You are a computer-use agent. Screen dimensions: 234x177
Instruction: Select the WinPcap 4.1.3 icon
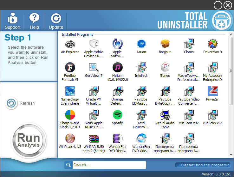tap(70, 138)
